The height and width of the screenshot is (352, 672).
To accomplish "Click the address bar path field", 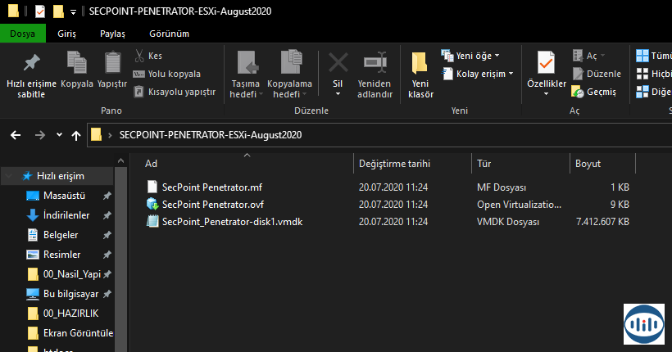I will [369, 135].
